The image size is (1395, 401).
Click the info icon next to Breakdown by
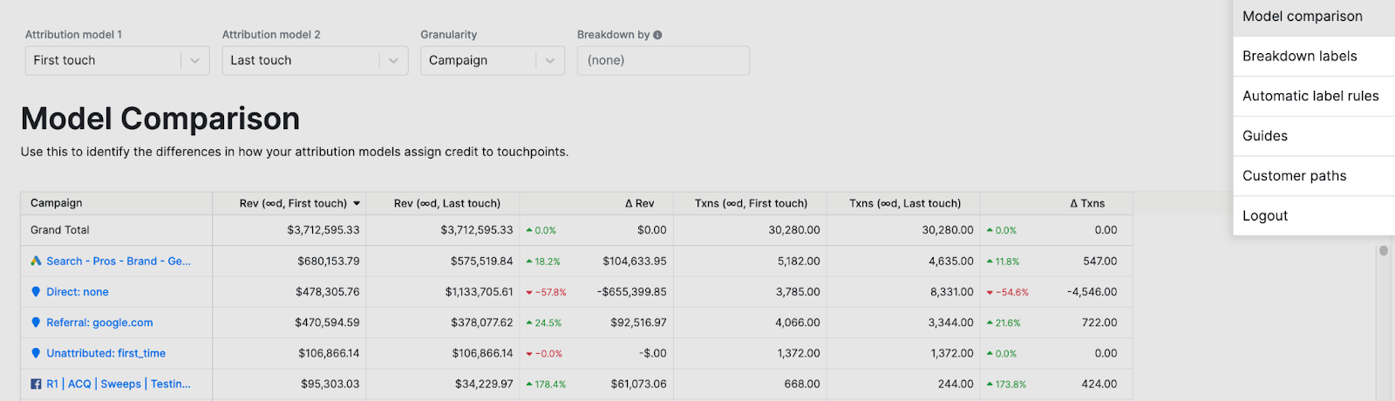tap(657, 35)
